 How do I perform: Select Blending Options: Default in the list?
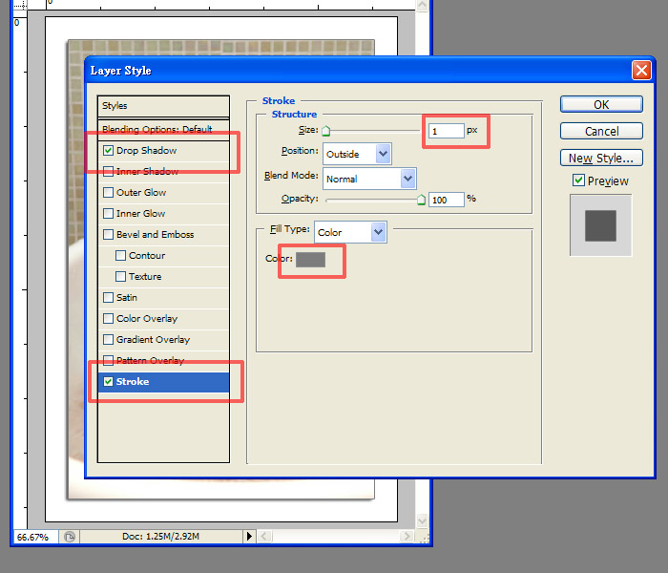[x=157, y=129]
